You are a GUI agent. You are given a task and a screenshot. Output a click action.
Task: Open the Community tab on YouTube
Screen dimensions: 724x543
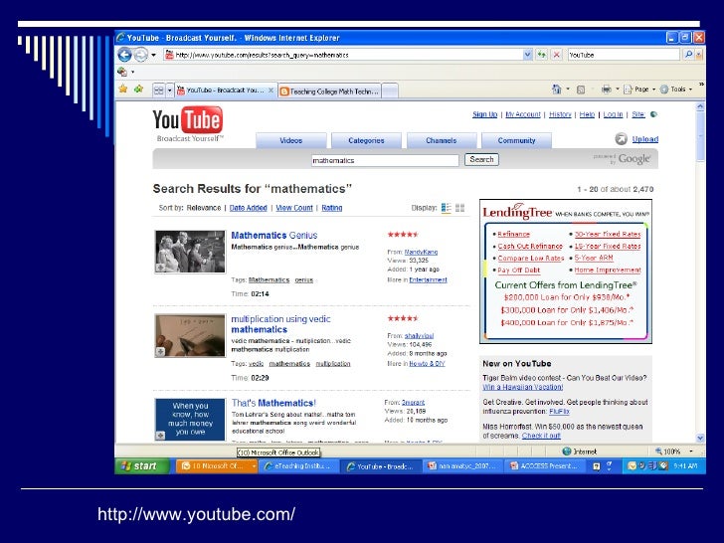[x=516, y=140]
